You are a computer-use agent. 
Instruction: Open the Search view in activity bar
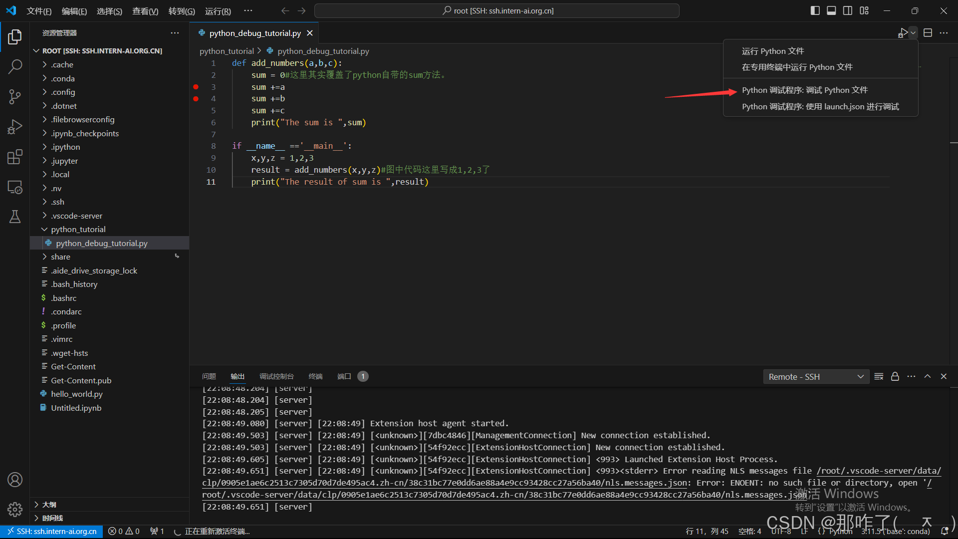click(15, 66)
